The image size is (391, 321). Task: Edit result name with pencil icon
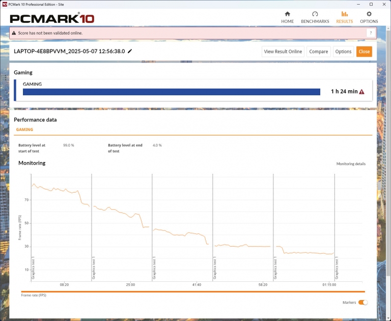point(130,51)
